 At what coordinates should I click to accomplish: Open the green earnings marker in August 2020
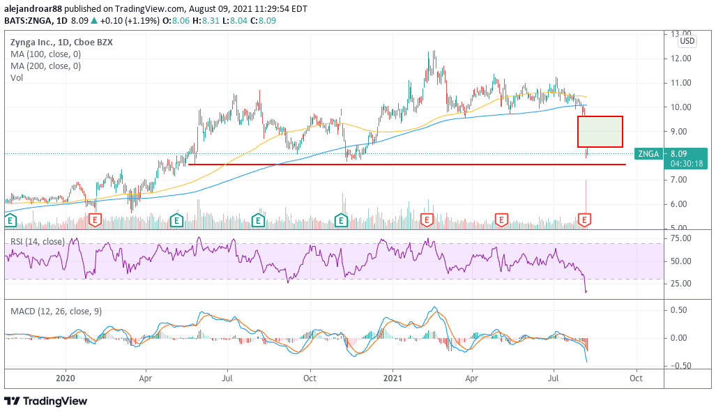pos(259,221)
